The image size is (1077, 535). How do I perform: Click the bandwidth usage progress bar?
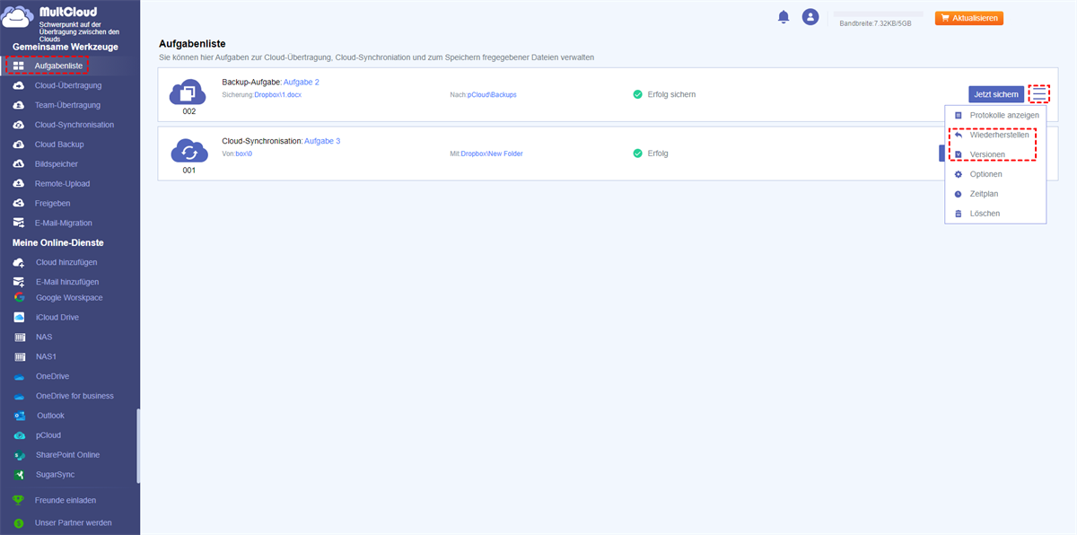pyautogui.click(x=879, y=14)
